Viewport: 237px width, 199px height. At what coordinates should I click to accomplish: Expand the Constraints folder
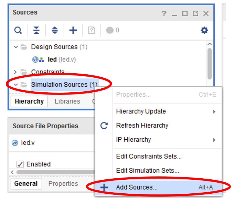16,72
